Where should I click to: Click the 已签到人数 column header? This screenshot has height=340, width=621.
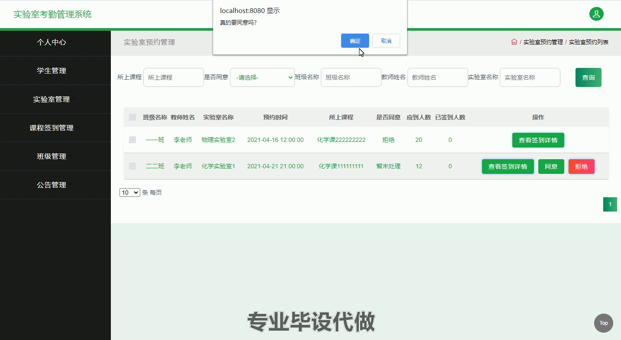[x=450, y=117]
